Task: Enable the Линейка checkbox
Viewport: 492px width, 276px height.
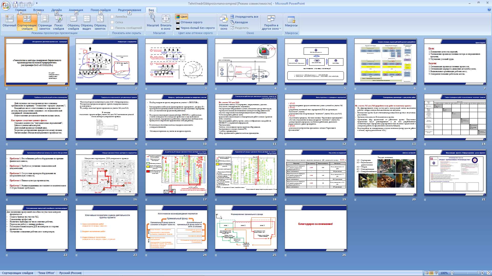Action: coord(112,17)
